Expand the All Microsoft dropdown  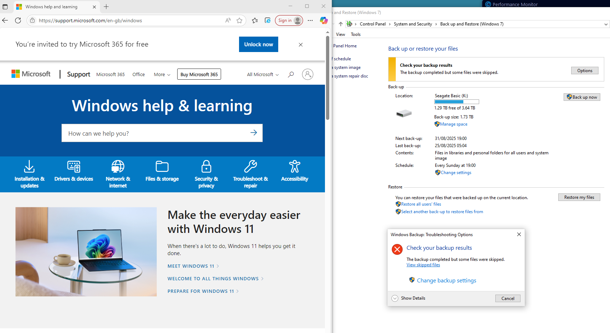click(263, 75)
